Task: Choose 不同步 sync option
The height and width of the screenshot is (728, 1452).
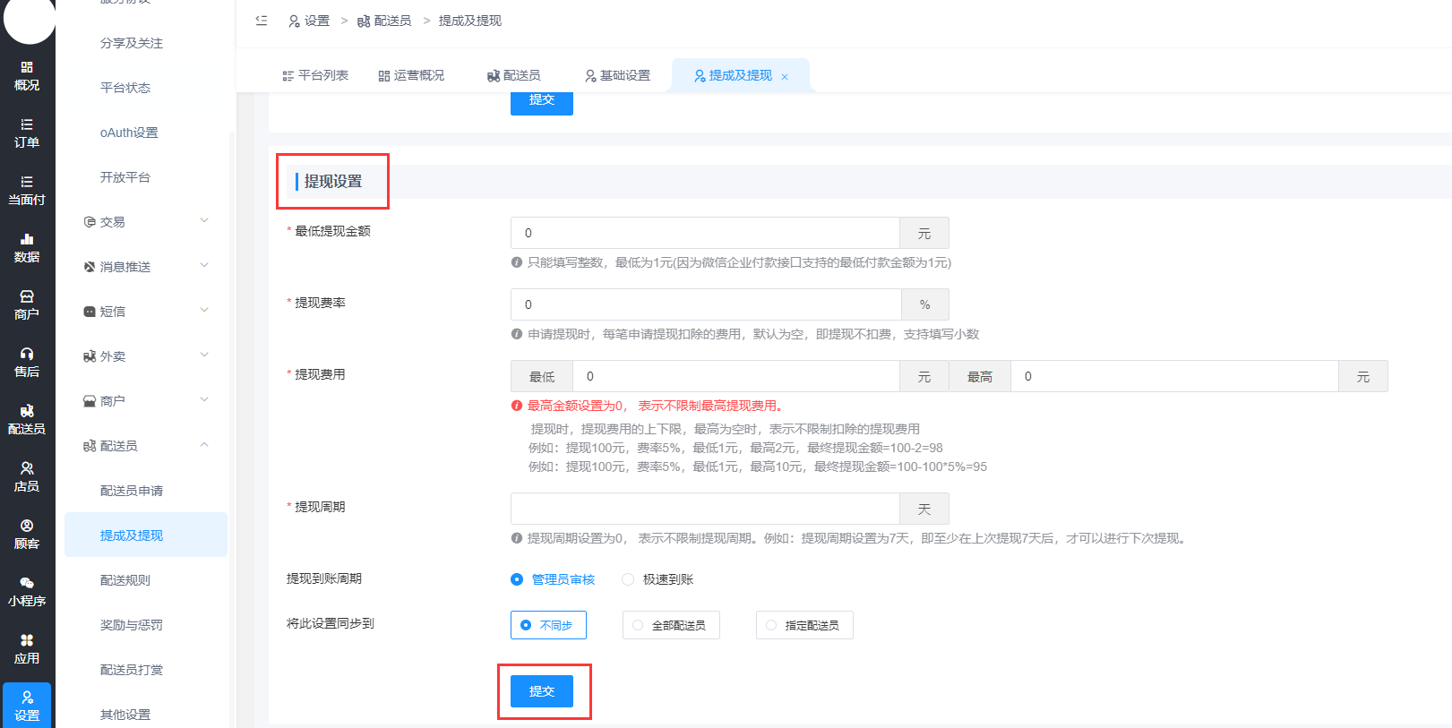Action: pos(548,625)
